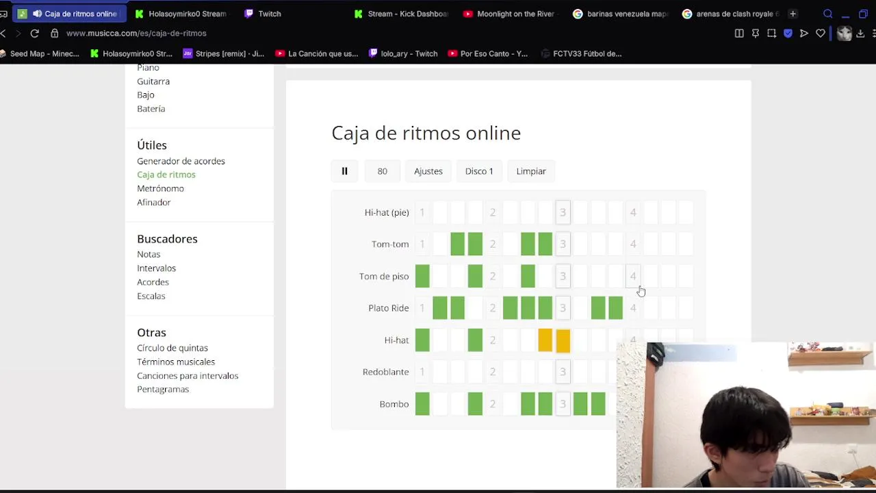Go forward with the browser forward arrow
The height and width of the screenshot is (493, 876).
point(18,33)
